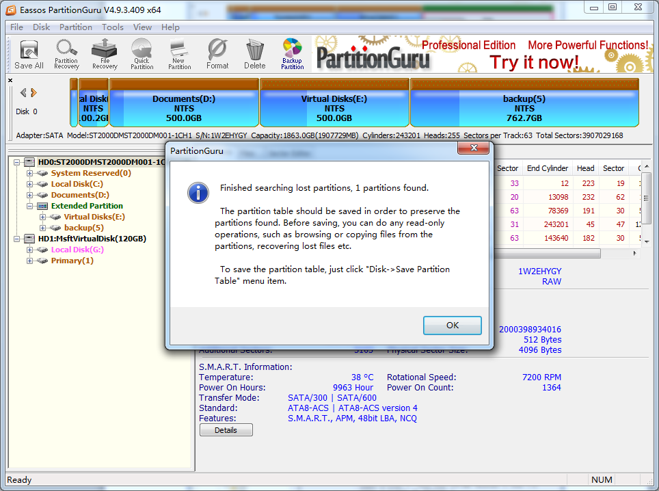Click the End Cylinder column header
This screenshot has width=659, height=491.
pos(547,168)
